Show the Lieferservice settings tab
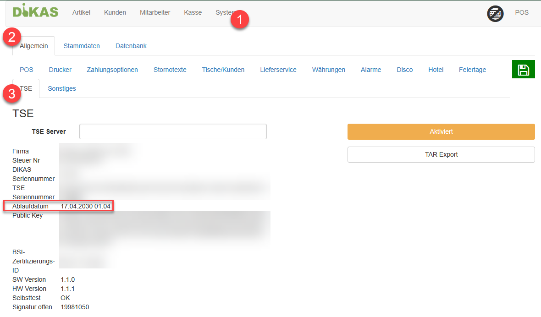 pyautogui.click(x=278, y=70)
